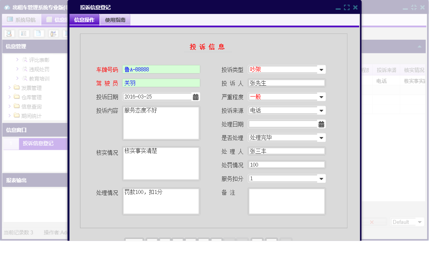The width and height of the screenshot is (429, 255).
Task: Open the 投诉类型 dropdown
Action: click(321, 69)
